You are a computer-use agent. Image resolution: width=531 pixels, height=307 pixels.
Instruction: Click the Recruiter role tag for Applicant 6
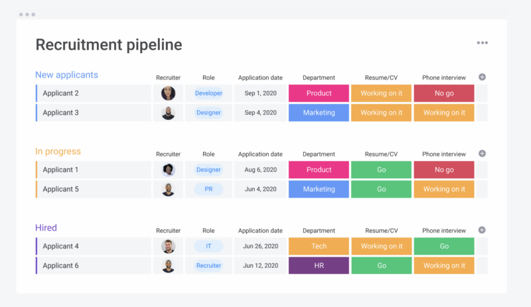pyautogui.click(x=208, y=266)
